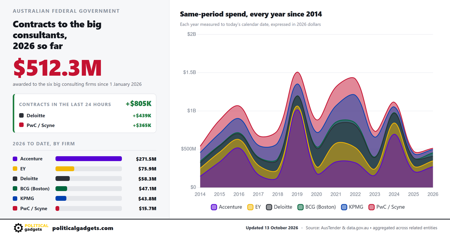Click the EY spending progress bar
Screen dimensions: 450x236
pyautogui.click(x=88, y=169)
